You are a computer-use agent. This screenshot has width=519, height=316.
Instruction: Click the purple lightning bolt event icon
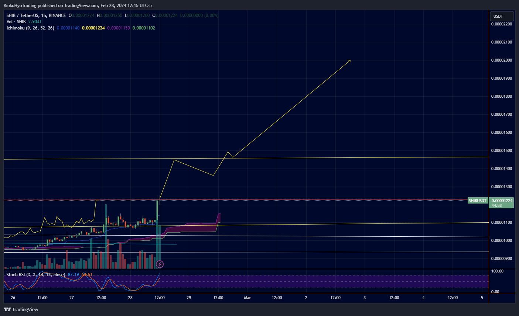[160, 264]
